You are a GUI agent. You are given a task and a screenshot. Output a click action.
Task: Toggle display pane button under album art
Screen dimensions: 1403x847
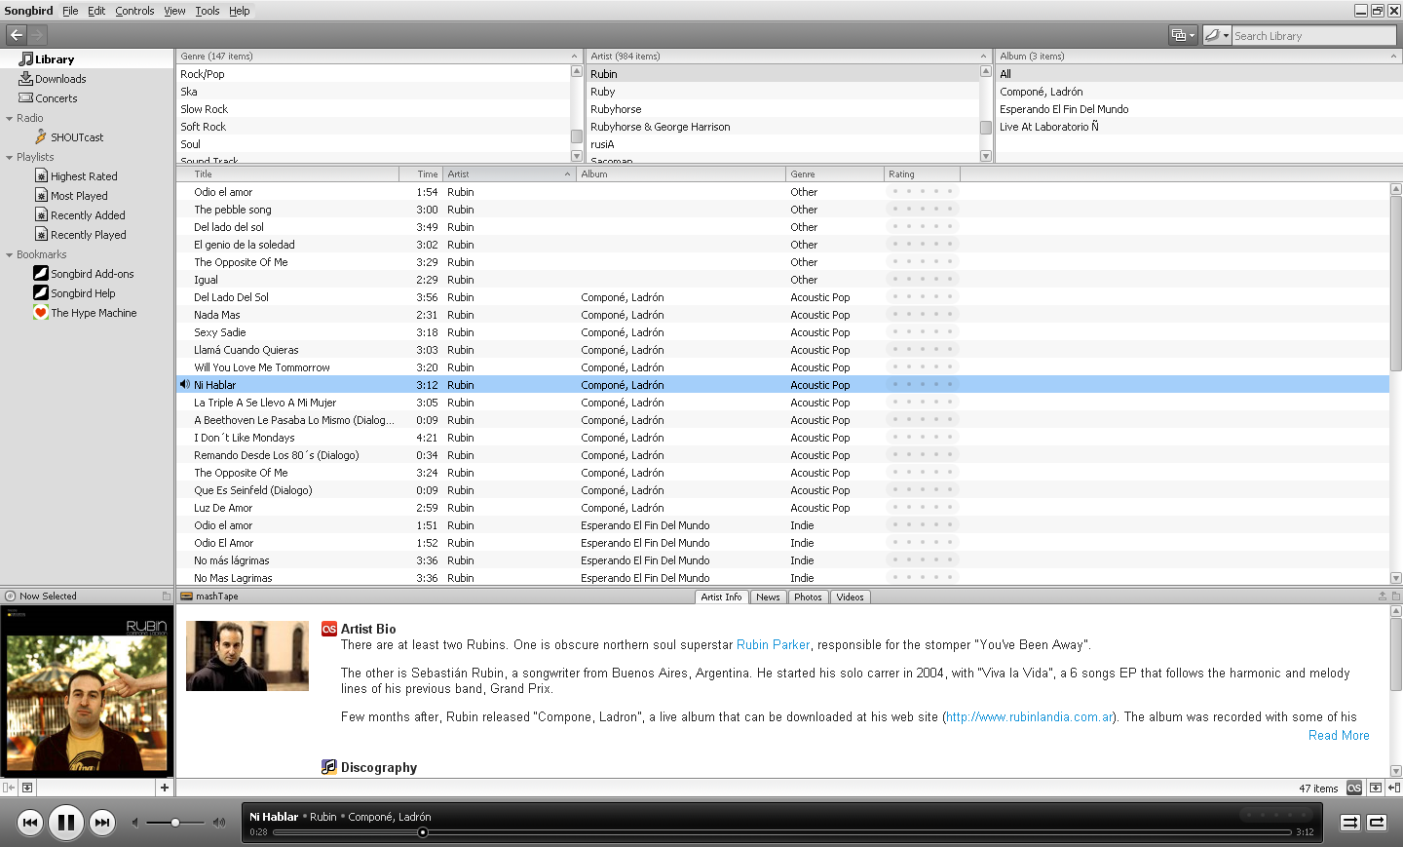[x=27, y=788]
